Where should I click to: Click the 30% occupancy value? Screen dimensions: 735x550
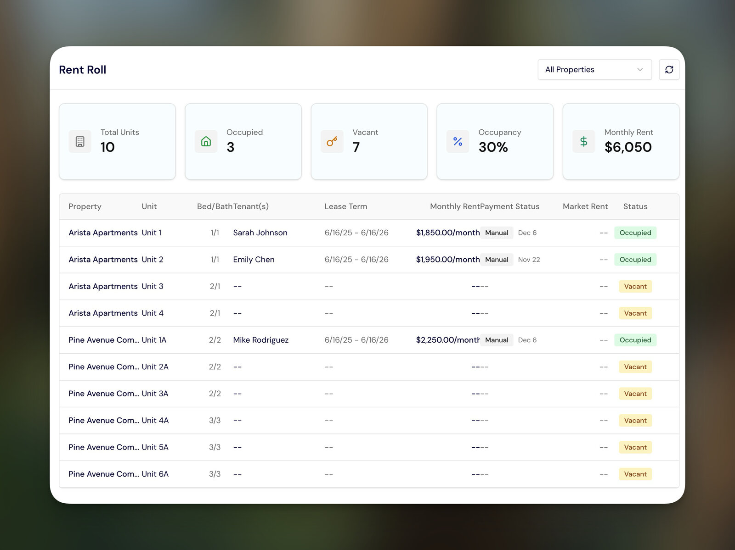click(x=493, y=147)
